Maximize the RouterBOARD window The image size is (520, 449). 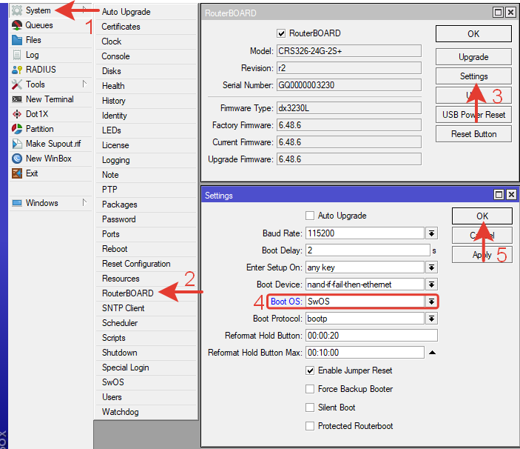(498, 13)
